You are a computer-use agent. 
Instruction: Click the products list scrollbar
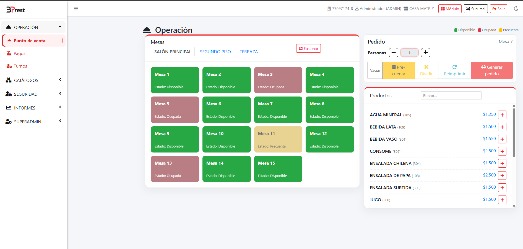pyautogui.click(x=514, y=132)
